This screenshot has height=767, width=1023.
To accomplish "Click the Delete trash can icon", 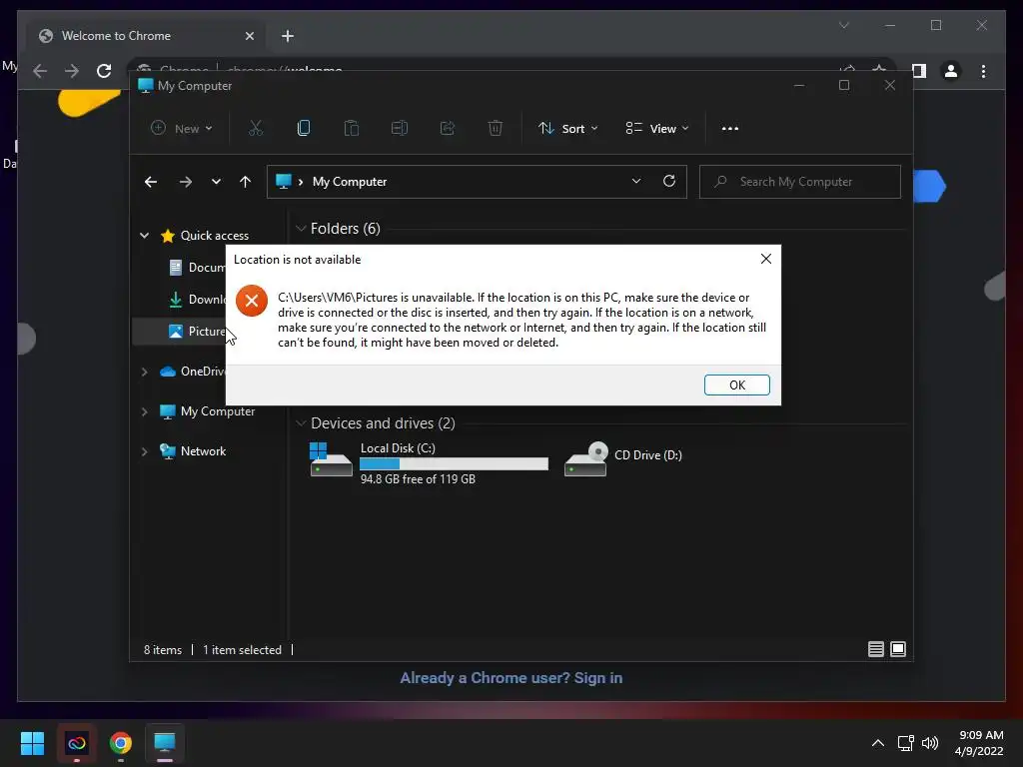I will coord(496,129).
